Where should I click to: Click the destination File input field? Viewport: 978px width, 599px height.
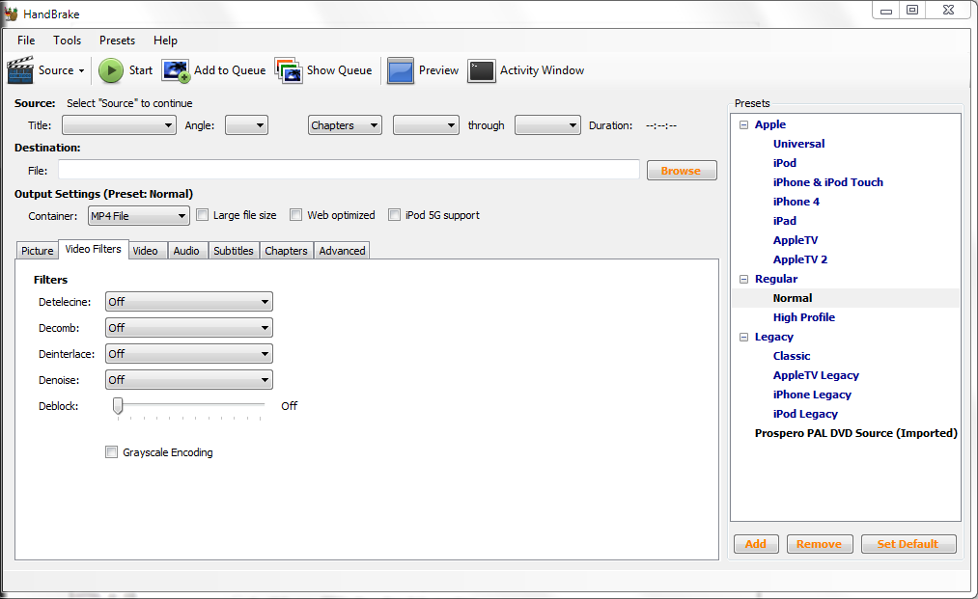click(349, 171)
